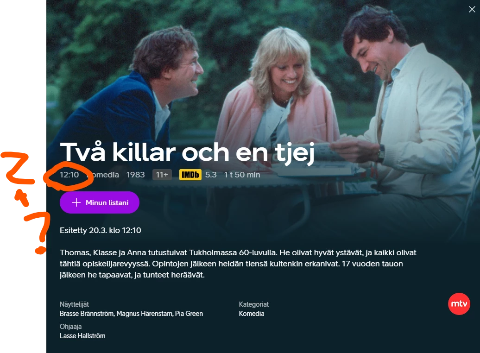Click the 1983 release year text

[135, 175]
